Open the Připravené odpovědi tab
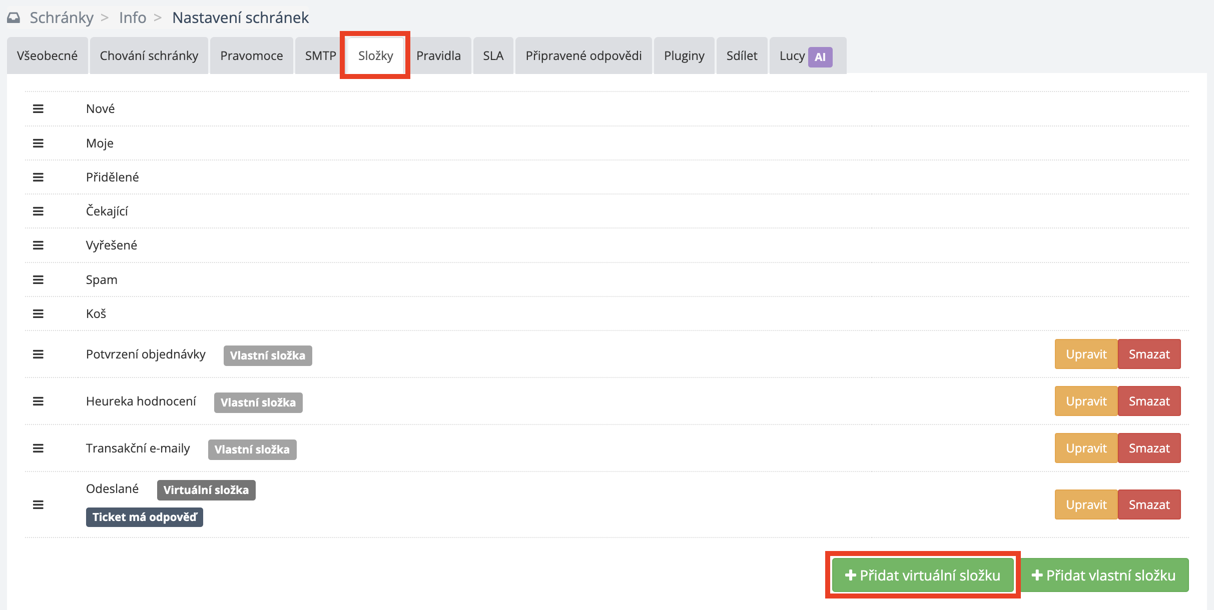 (x=583, y=56)
